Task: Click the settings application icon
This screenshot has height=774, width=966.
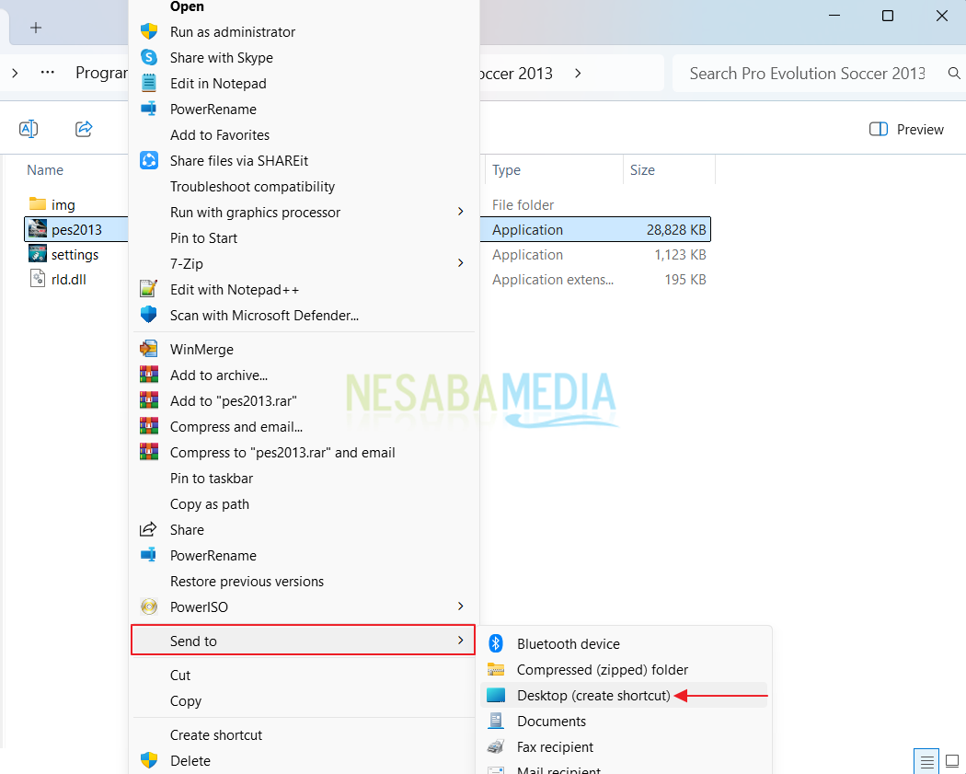Action: 38,254
